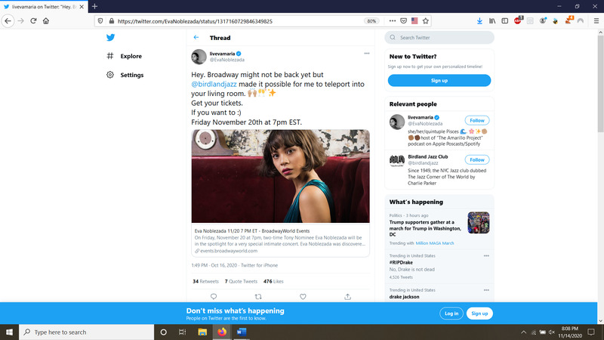Click the reply speech bubble icon
The width and height of the screenshot is (604, 340).
coord(214,296)
